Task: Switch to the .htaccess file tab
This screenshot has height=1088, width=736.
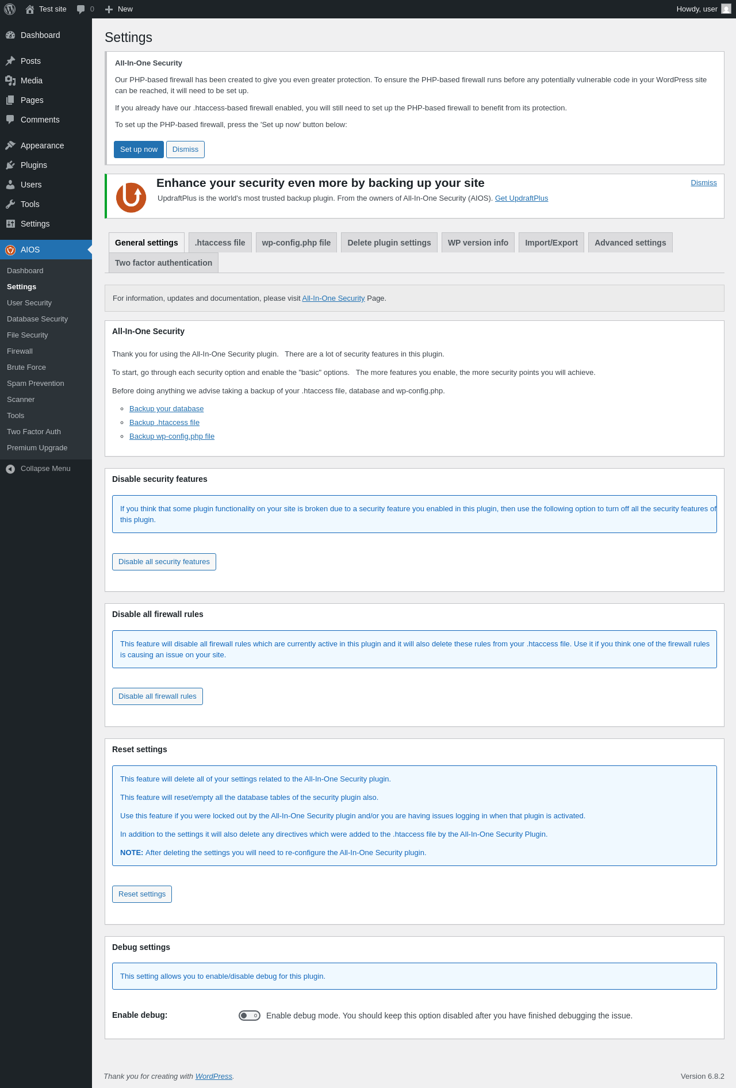Action: click(x=220, y=243)
